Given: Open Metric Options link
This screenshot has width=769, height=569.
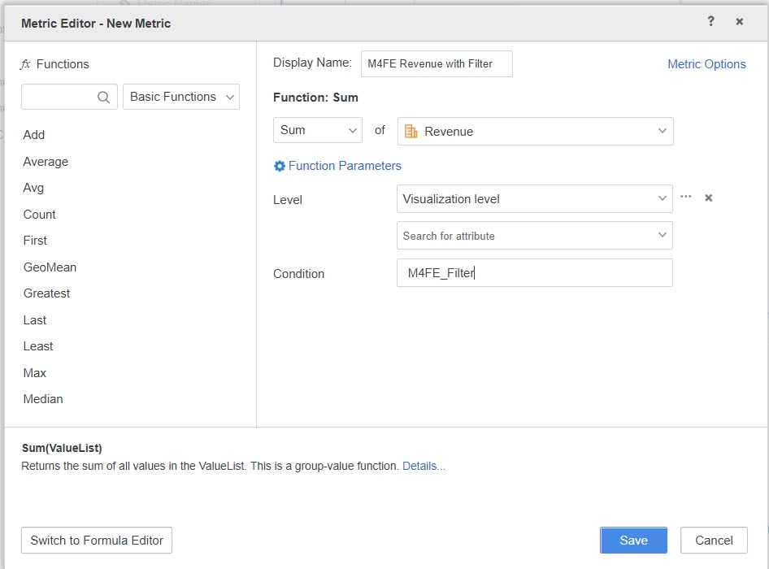Looking at the screenshot, I should (x=706, y=64).
